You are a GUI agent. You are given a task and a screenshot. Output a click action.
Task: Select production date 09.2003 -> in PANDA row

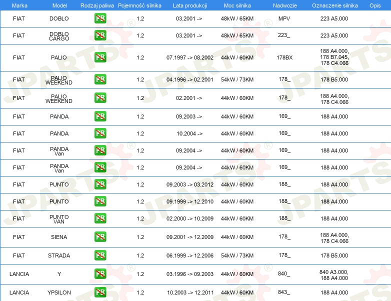189,116
